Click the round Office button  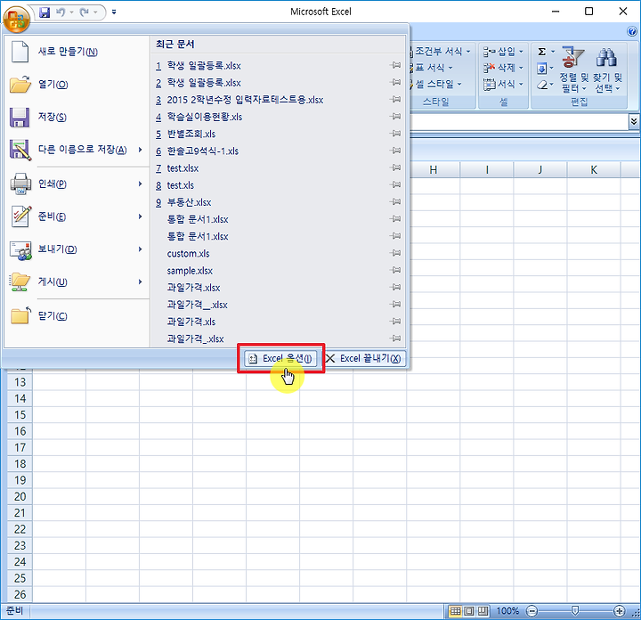(16, 19)
